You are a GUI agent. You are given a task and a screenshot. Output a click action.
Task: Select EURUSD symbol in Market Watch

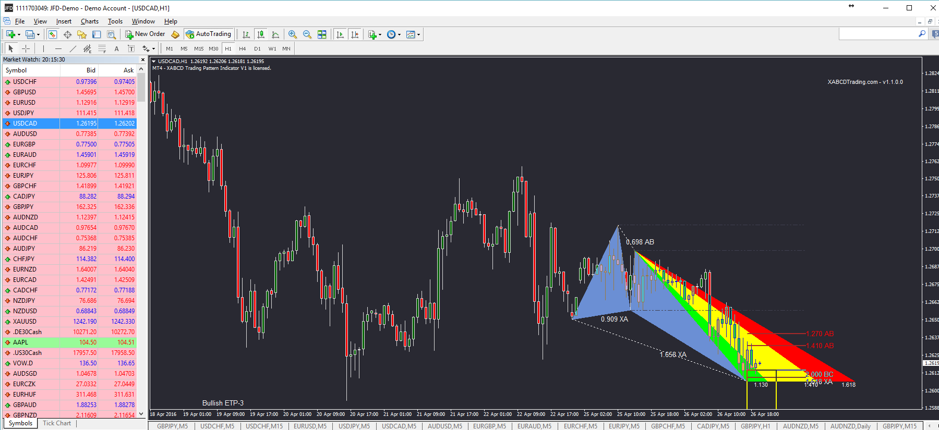pyautogui.click(x=24, y=103)
